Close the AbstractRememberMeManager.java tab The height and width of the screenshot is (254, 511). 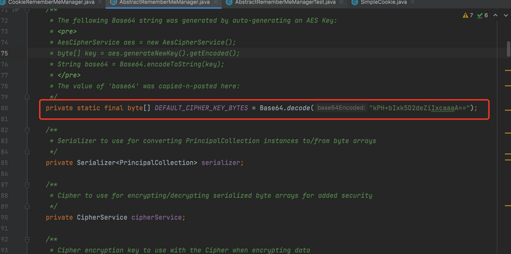215,2
